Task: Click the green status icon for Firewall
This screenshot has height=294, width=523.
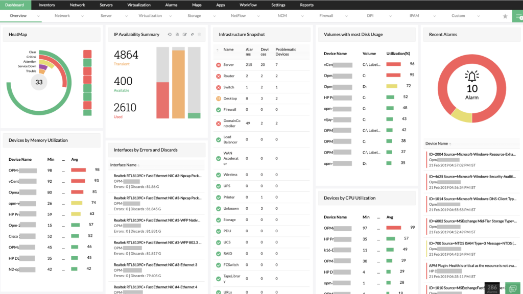Action: pyautogui.click(x=219, y=110)
